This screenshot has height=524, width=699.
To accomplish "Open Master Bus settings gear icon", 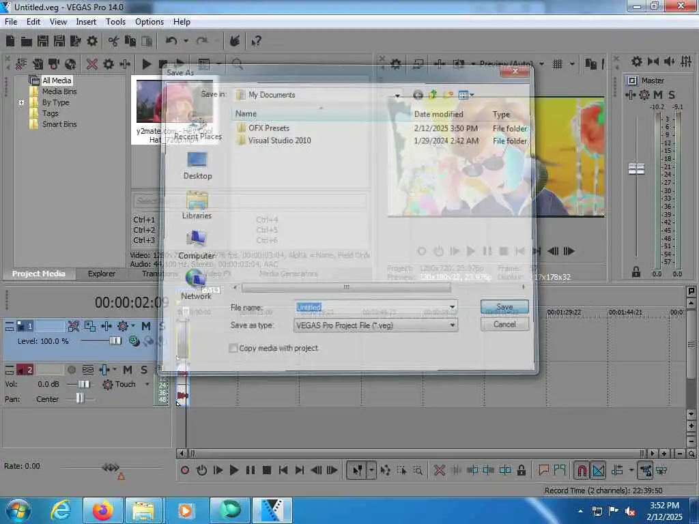I will pos(644,95).
